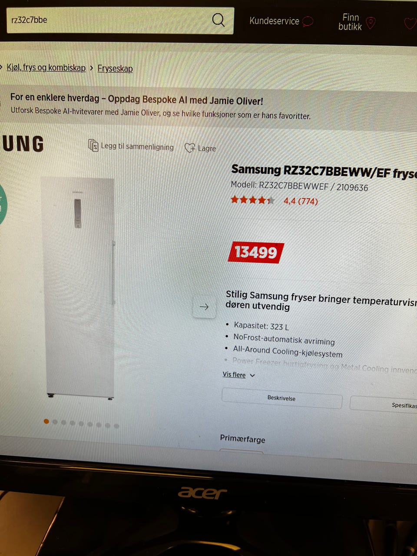Switch to the Beskrivelse tab
Image resolution: width=417 pixels, height=556 pixels.
[x=282, y=398]
